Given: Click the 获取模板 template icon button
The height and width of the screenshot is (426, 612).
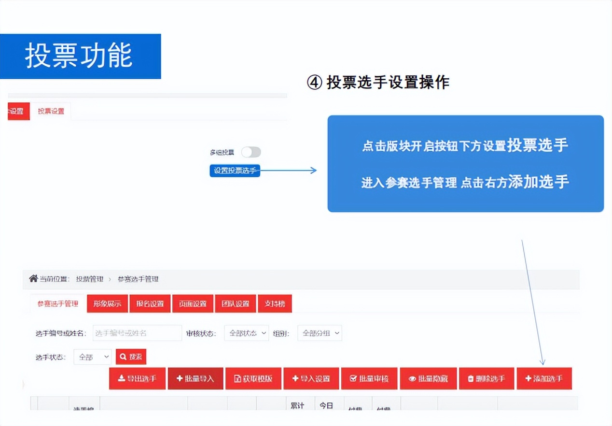Looking at the screenshot, I should point(237,378).
